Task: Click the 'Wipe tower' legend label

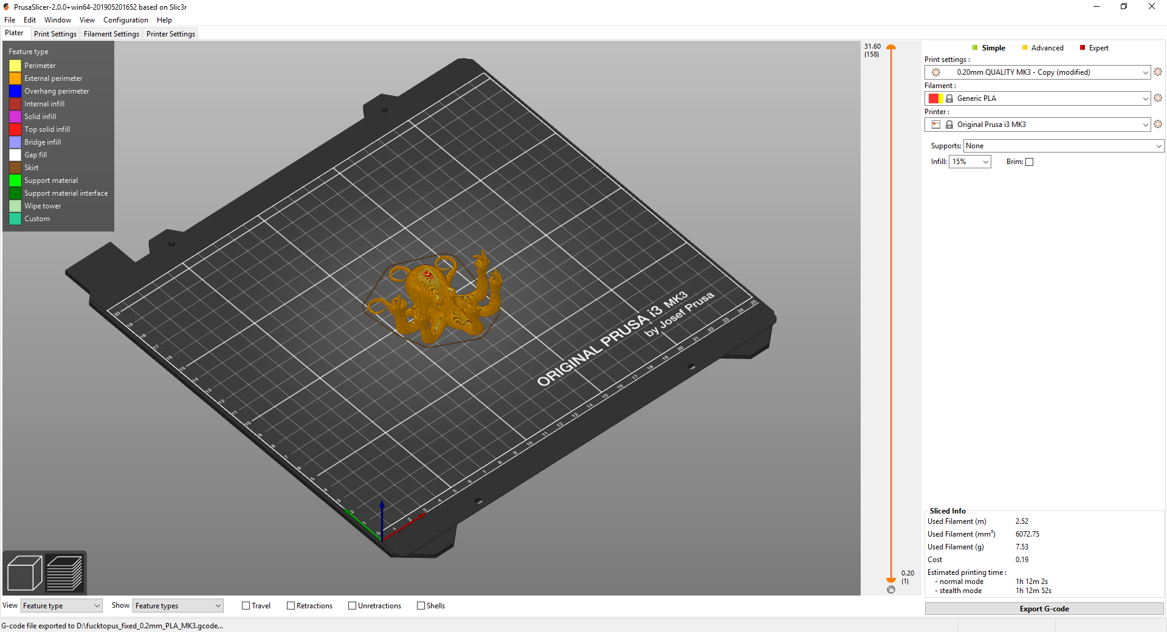Action: point(43,206)
